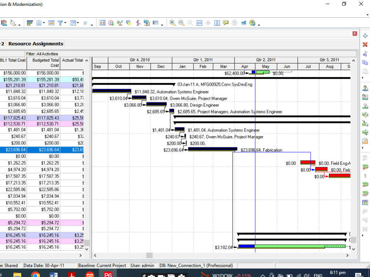Screen dimensions: 370x277
Task: Click the table's vertical scroll up arrow
Action: (x=87, y=61)
